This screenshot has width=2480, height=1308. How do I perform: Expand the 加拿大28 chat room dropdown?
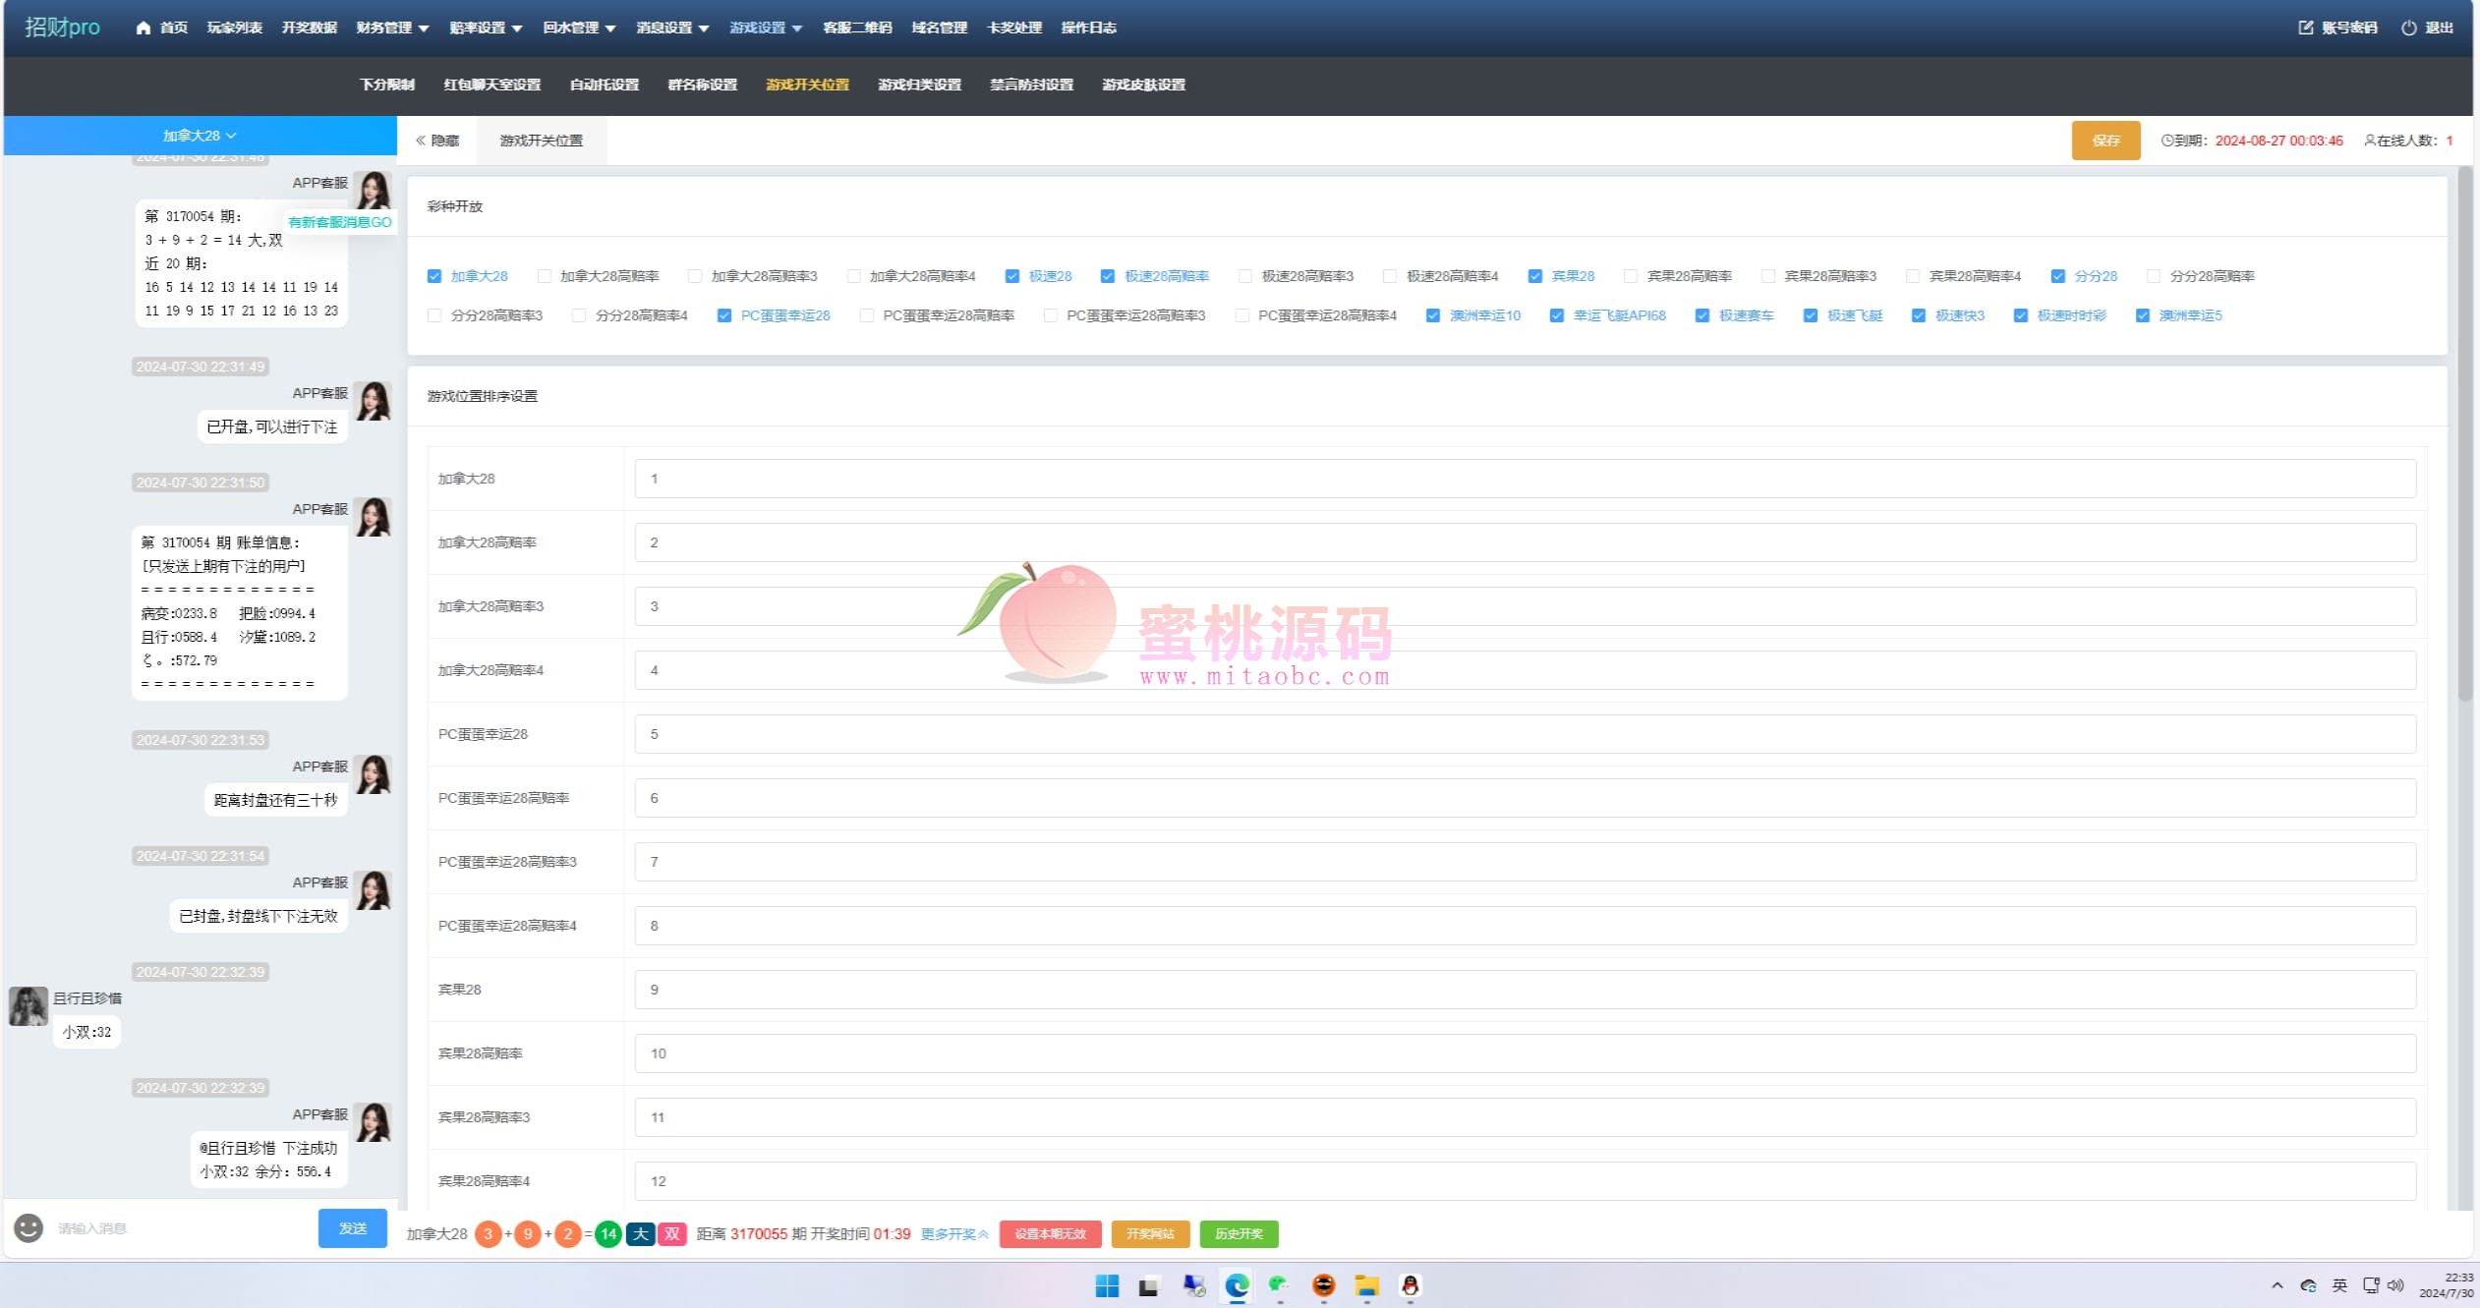pyautogui.click(x=200, y=136)
